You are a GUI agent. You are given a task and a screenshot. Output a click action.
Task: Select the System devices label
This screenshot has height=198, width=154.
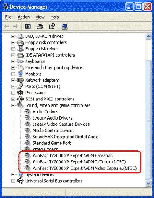click(40, 174)
